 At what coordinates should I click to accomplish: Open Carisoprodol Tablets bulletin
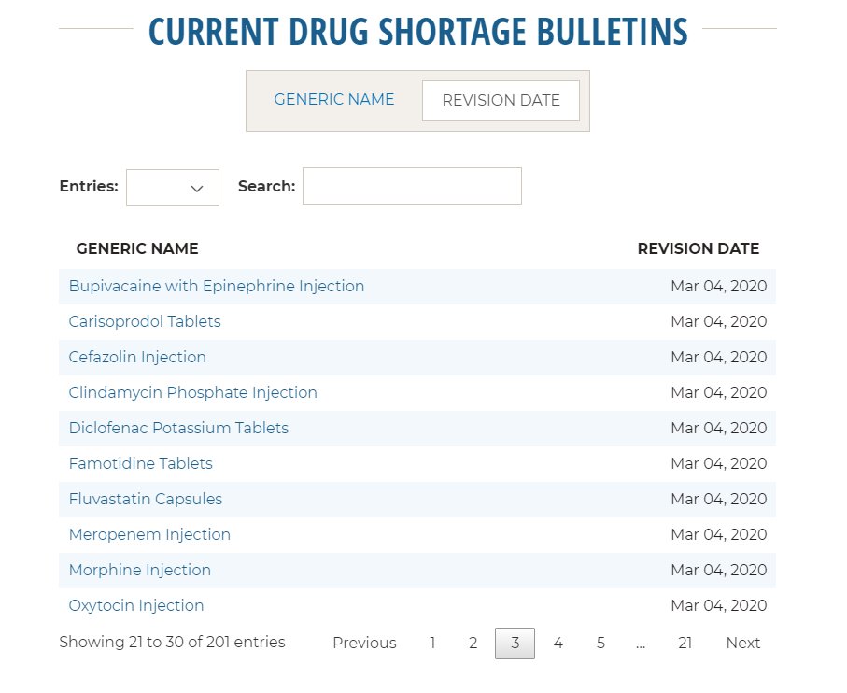[x=144, y=321]
